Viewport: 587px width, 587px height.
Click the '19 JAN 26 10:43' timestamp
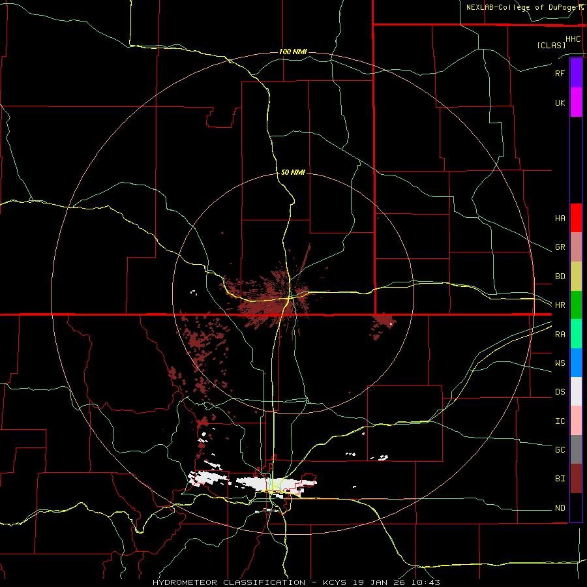click(396, 582)
